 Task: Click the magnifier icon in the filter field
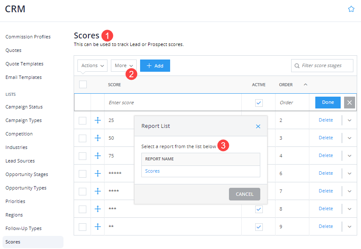[298, 65]
